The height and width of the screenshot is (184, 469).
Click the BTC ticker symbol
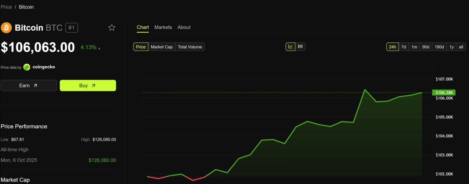click(x=54, y=28)
